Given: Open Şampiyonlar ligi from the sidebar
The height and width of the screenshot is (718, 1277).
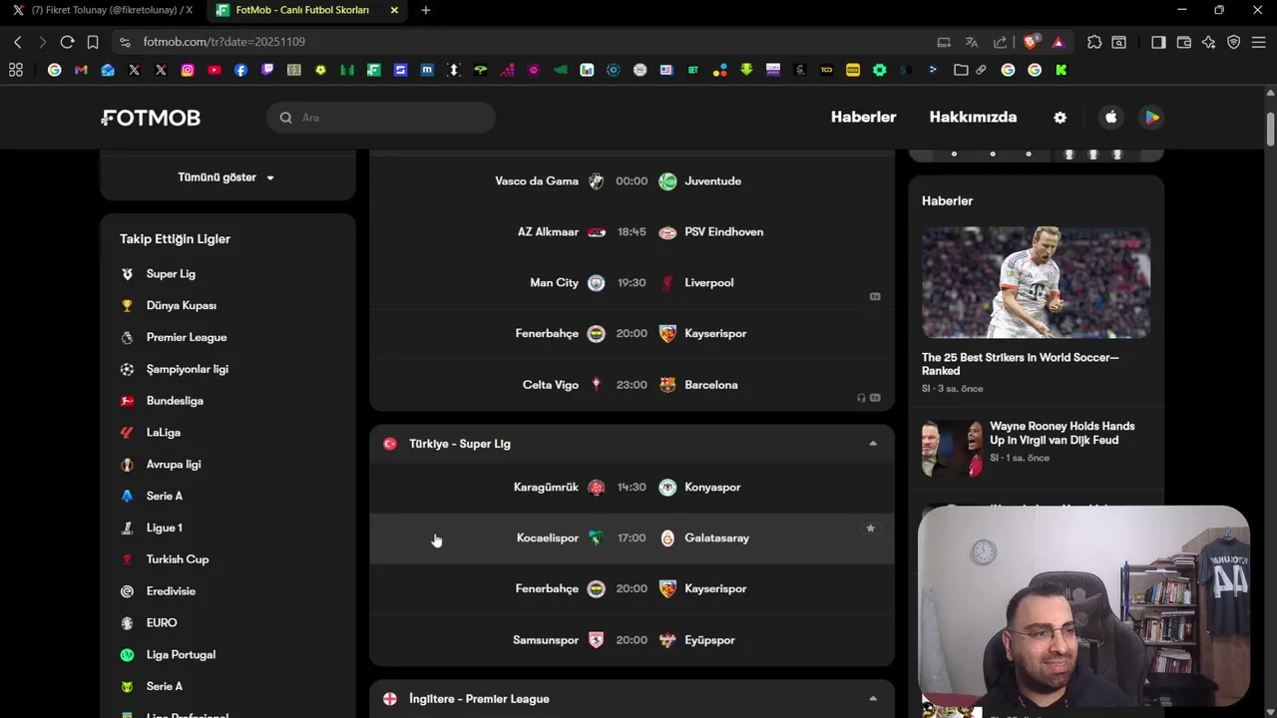Looking at the screenshot, I should pos(188,369).
